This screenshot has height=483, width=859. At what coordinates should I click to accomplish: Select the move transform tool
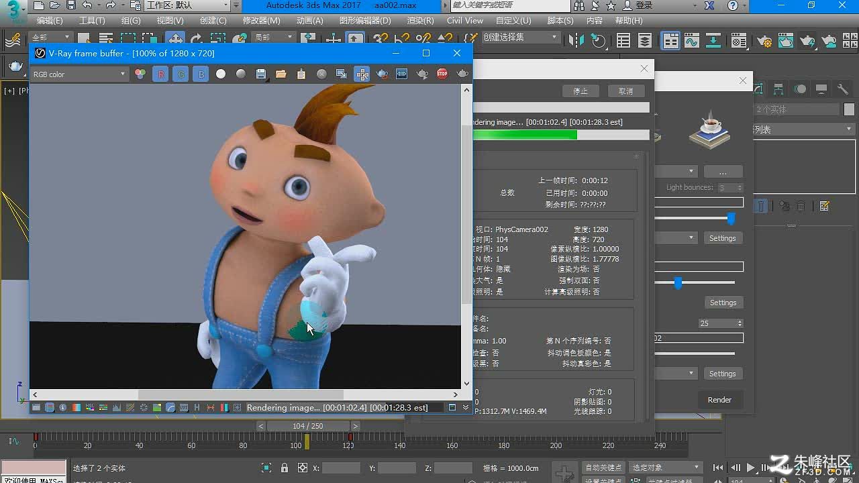click(x=175, y=40)
